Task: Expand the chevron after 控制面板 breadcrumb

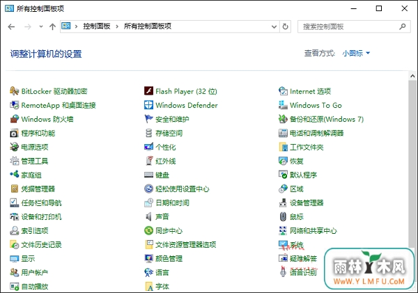Action: pyautogui.click(x=117, y=26)
